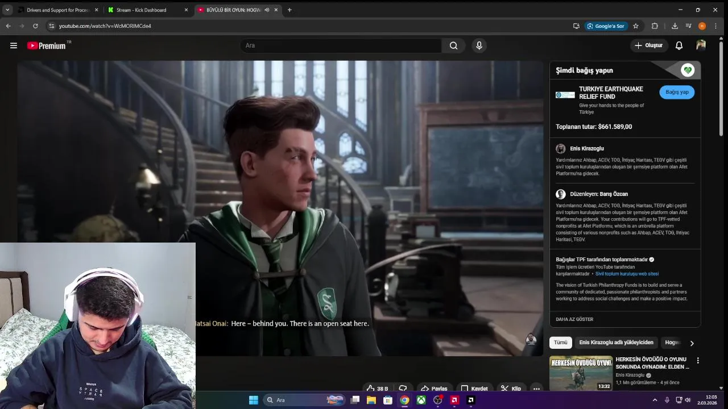
Task: Show hidden system tray icons chevron
Action: click(655, 400)
